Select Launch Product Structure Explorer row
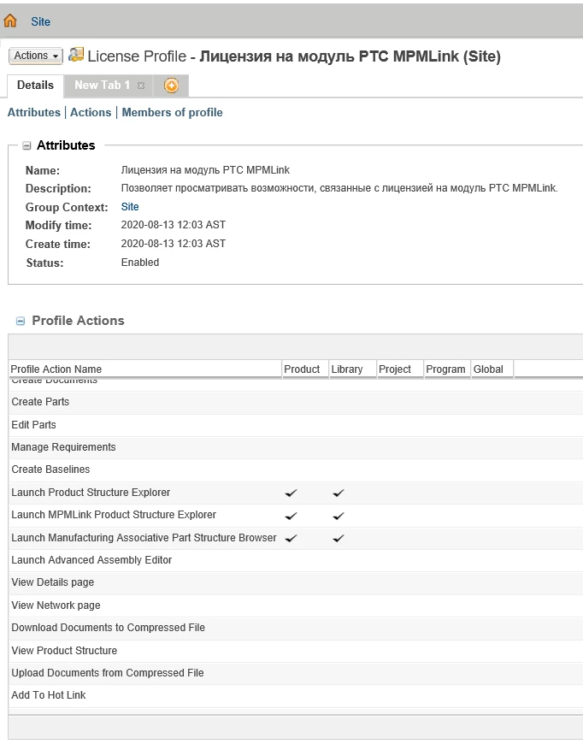This screenshot has width=583, height=756. [x=296, y=493]
